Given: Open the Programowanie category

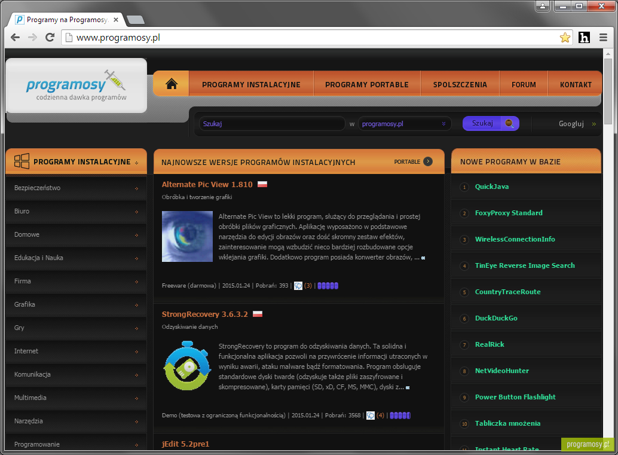Looking at the screenshot, I should (x=76, y=443).
